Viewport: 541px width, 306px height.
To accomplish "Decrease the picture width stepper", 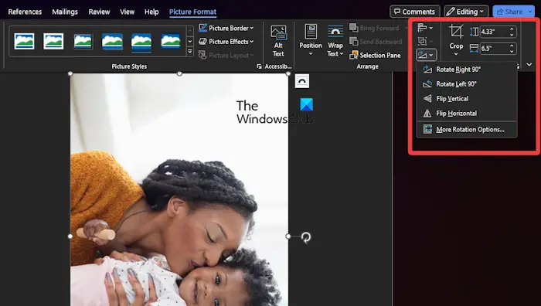I will pyautogui.click(x=512, y=51).
